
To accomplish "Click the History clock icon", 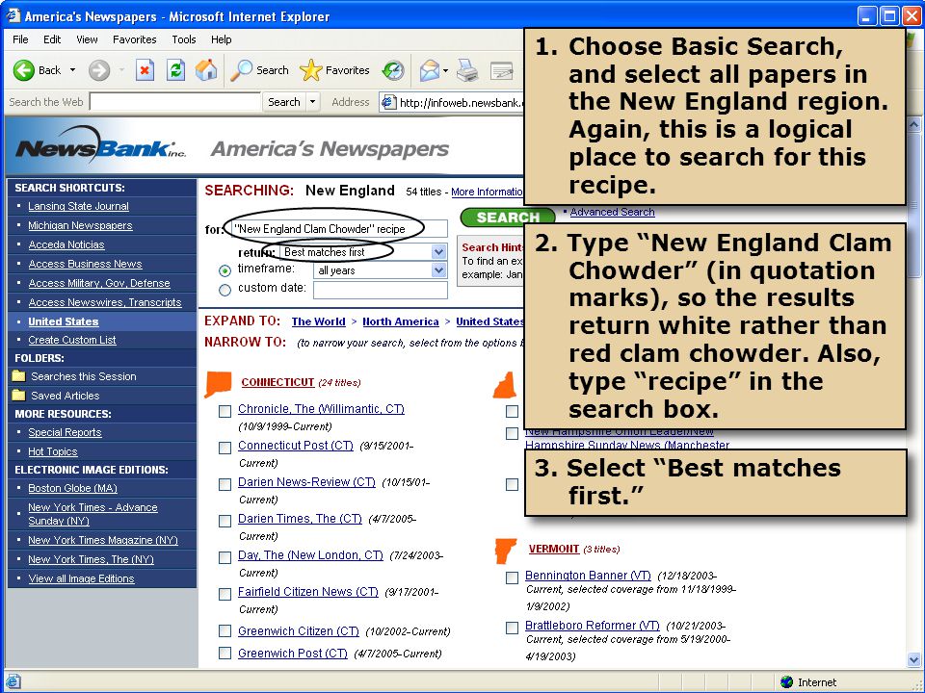I will pos(393,70).
